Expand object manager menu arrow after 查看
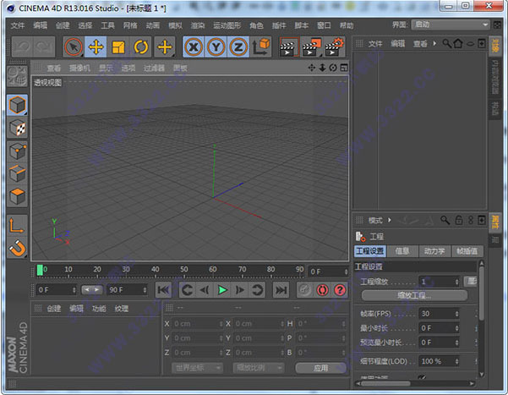The height and width of the screenshot is (395, 508). [x=434, y=43]
